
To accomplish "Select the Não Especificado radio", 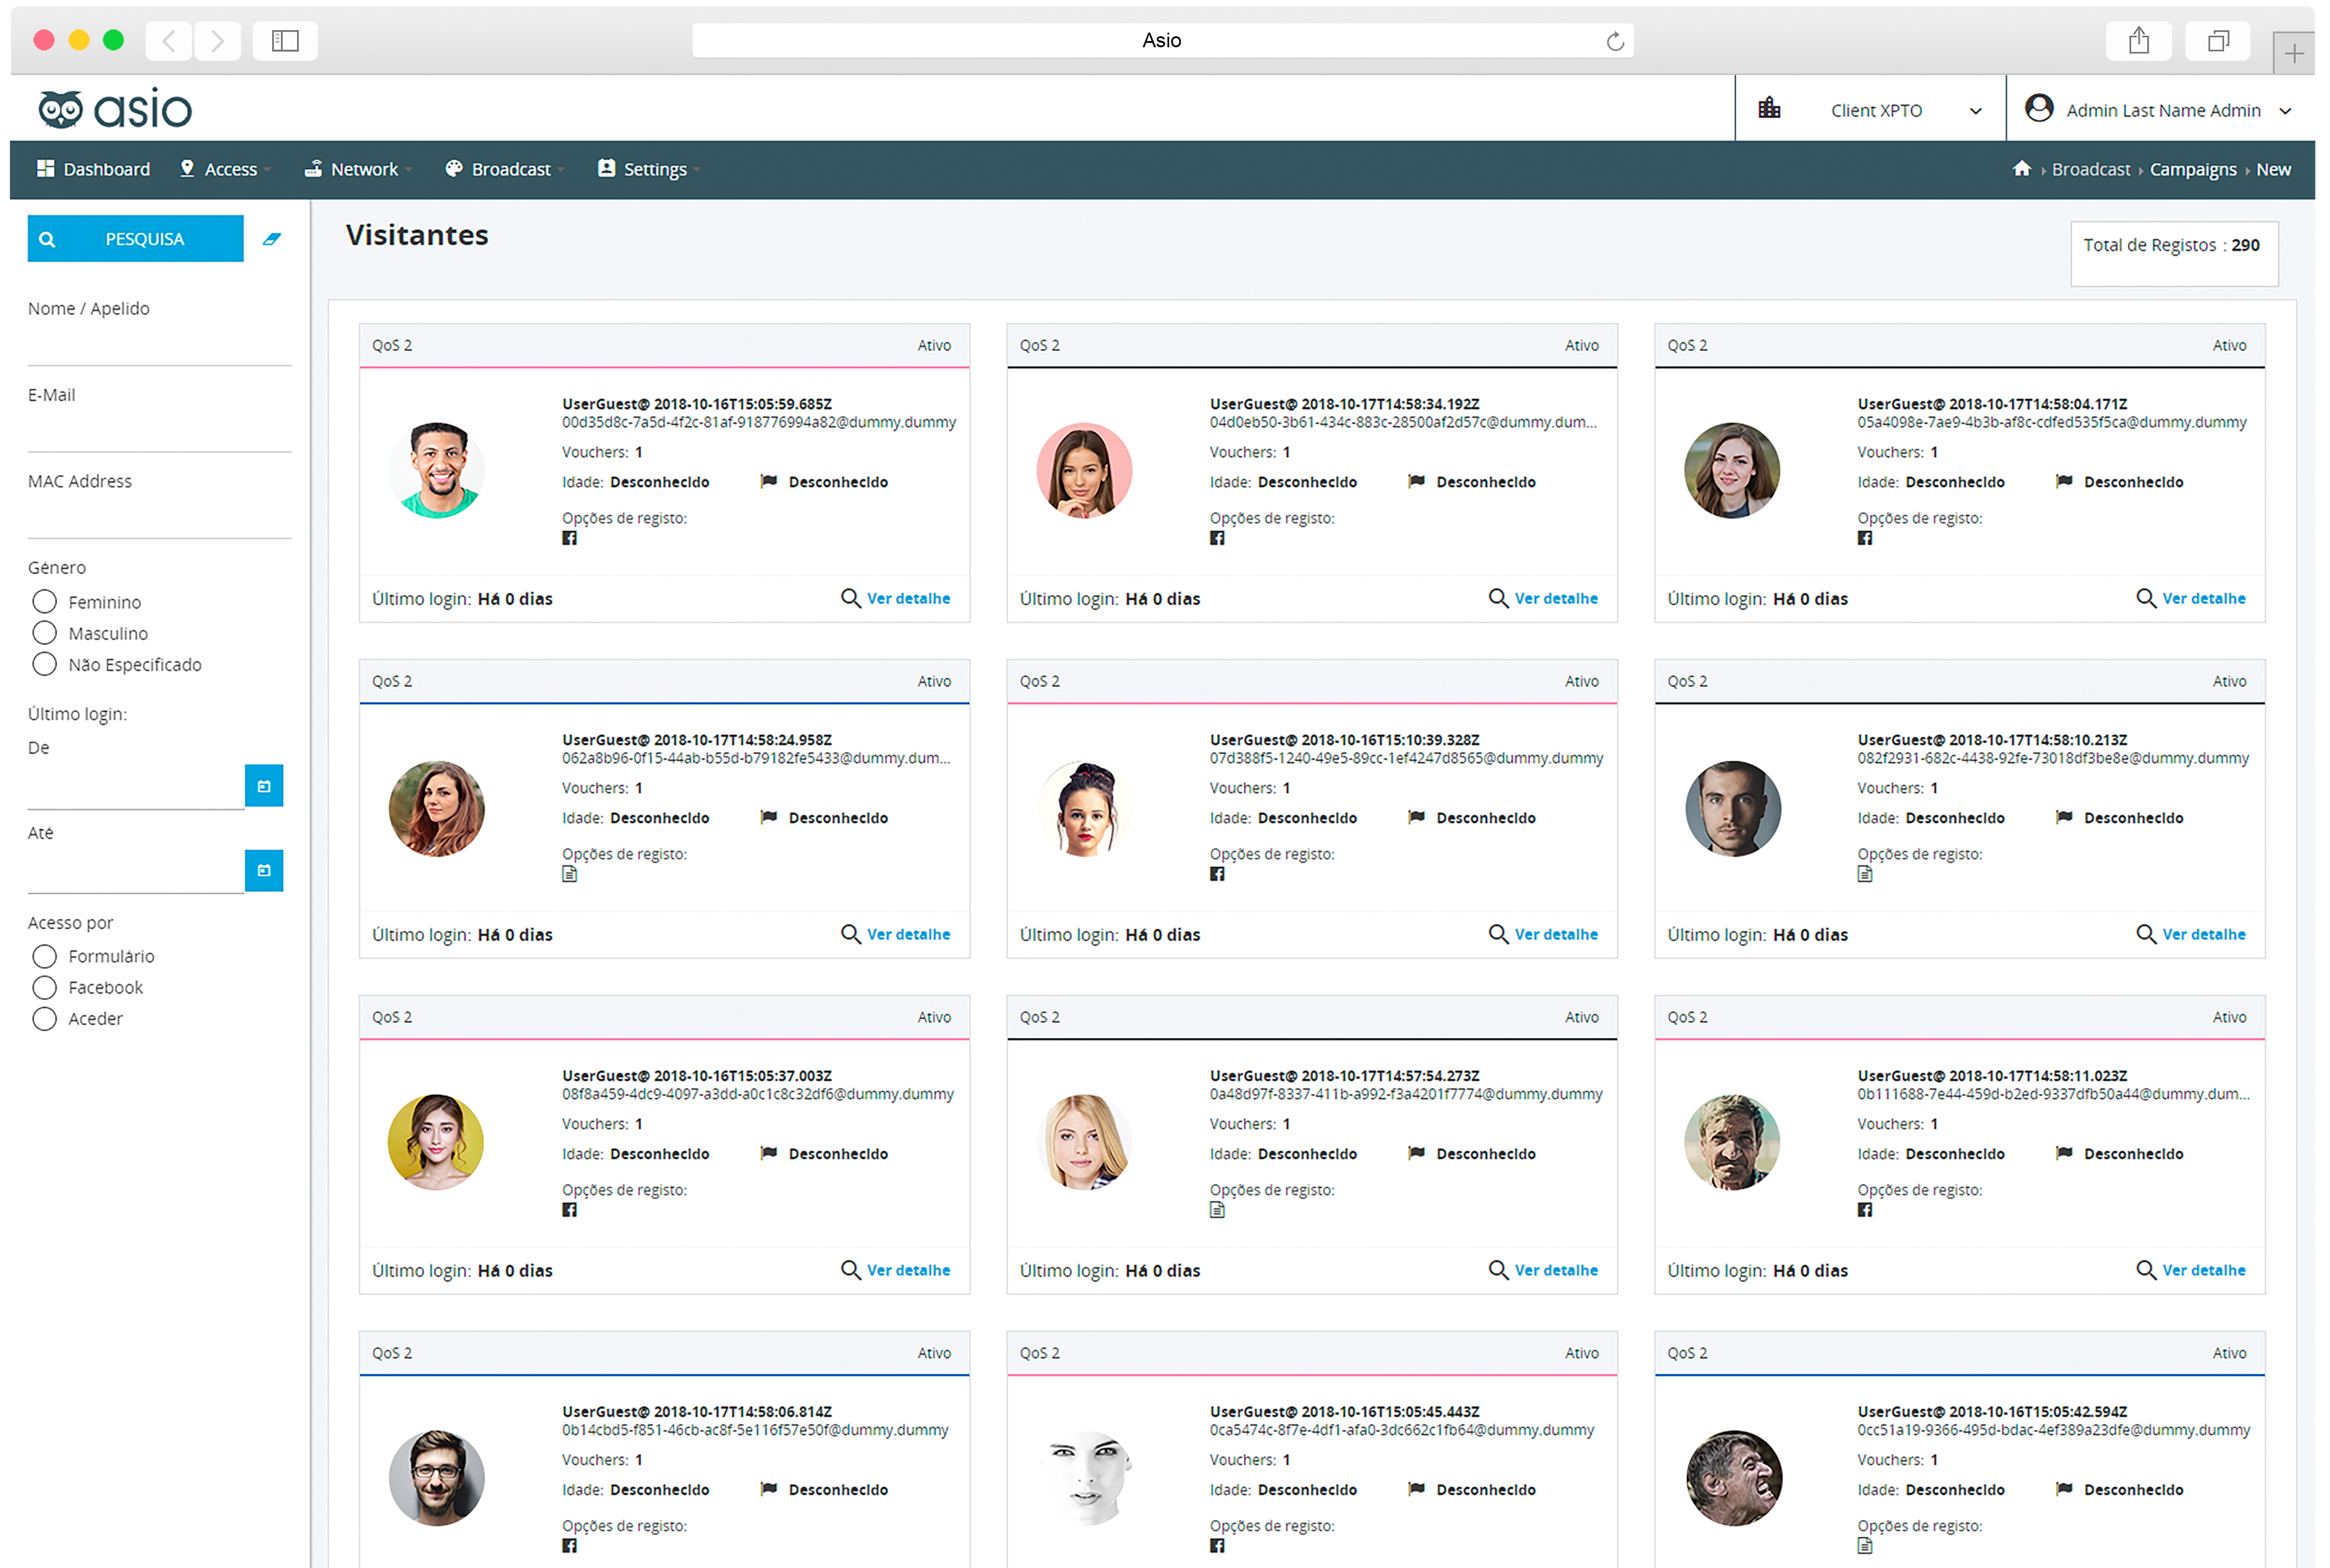I will pos(44,664).
